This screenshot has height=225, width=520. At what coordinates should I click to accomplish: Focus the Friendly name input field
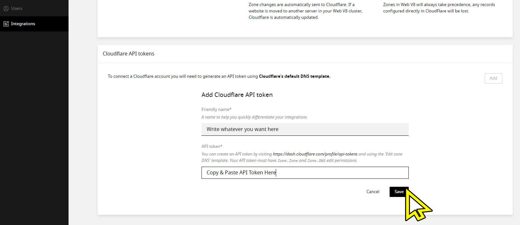[x=305, y=129]
